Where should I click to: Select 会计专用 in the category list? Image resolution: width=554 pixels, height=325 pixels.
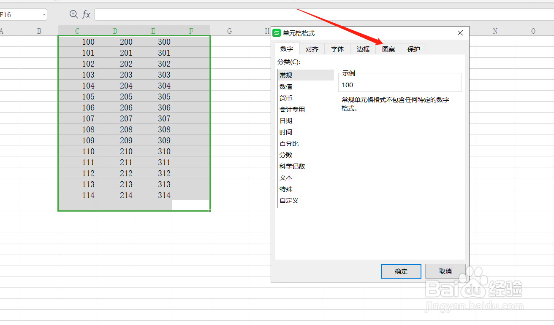pos(306,109)
